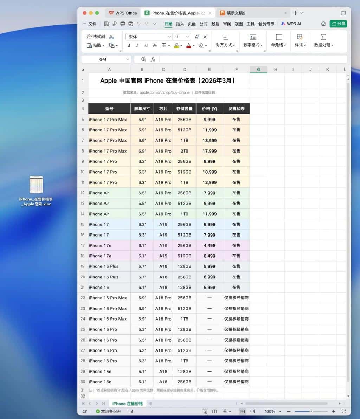The width and height of the screenshot is (360, 419).
Task: Click the Redo arrow icon
Action: pos(147,24)
